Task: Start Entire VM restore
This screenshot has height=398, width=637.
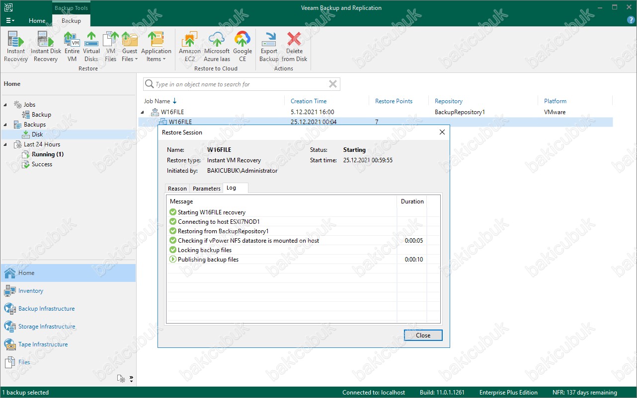Action: (72, 47)
